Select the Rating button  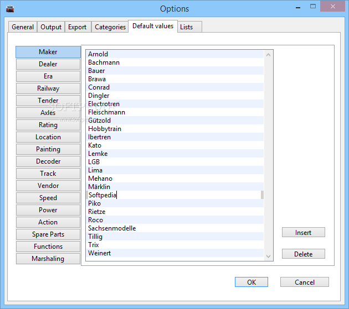pos(48,125)
